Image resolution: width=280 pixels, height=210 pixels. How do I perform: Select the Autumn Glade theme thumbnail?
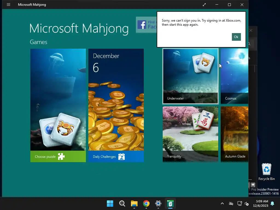click(x=234, y=134)
